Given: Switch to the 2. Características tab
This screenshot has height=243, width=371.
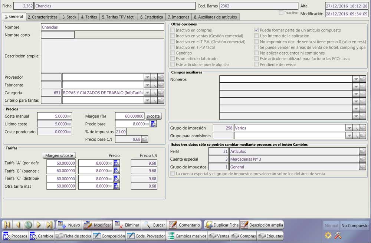Looking at the screenshot, I should point(43,17).
